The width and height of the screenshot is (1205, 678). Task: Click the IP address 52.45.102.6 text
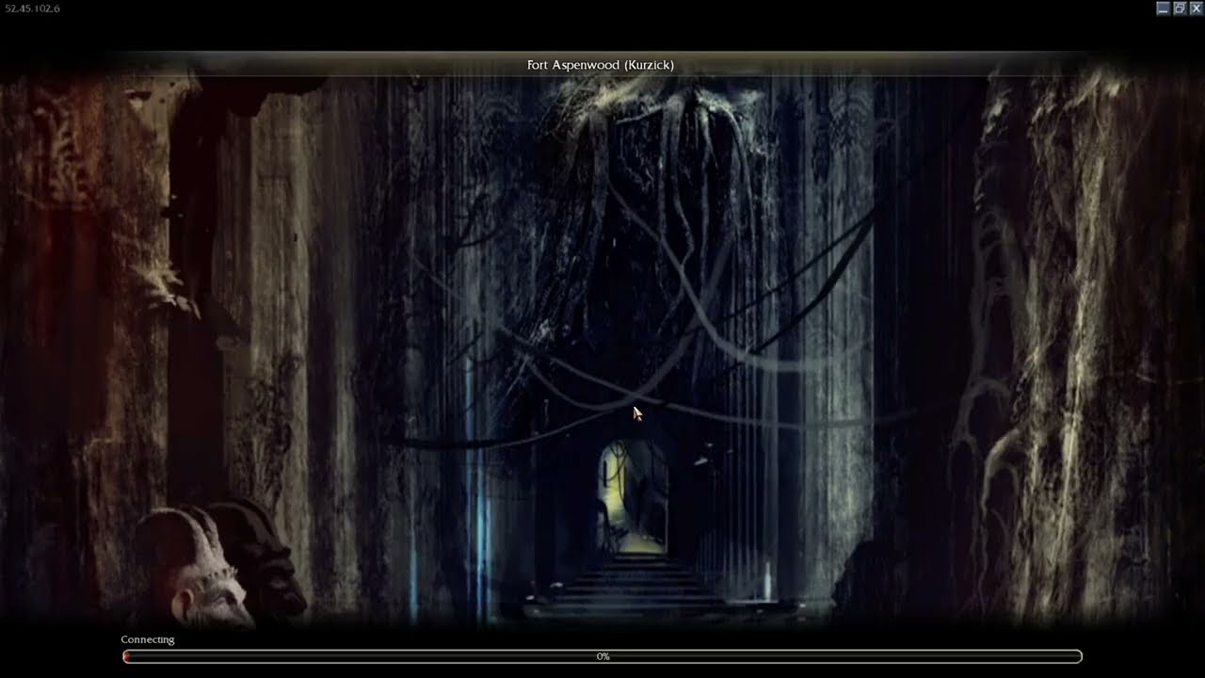33,8
